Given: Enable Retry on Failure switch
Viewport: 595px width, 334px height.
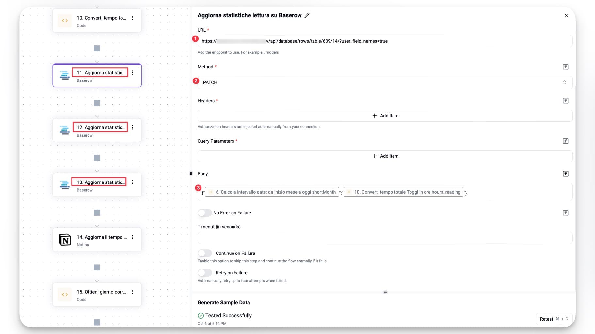Looking at the screenshot, I should coord(204,273).
